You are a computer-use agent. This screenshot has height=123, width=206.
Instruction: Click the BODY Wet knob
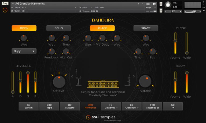(24, 38)
